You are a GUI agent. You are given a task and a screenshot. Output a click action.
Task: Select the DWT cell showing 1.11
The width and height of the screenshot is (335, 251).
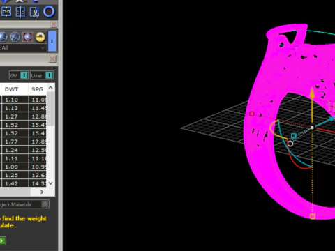15,158
